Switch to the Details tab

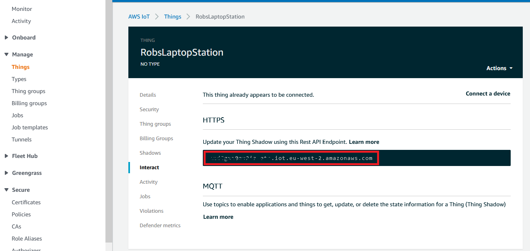148,95
